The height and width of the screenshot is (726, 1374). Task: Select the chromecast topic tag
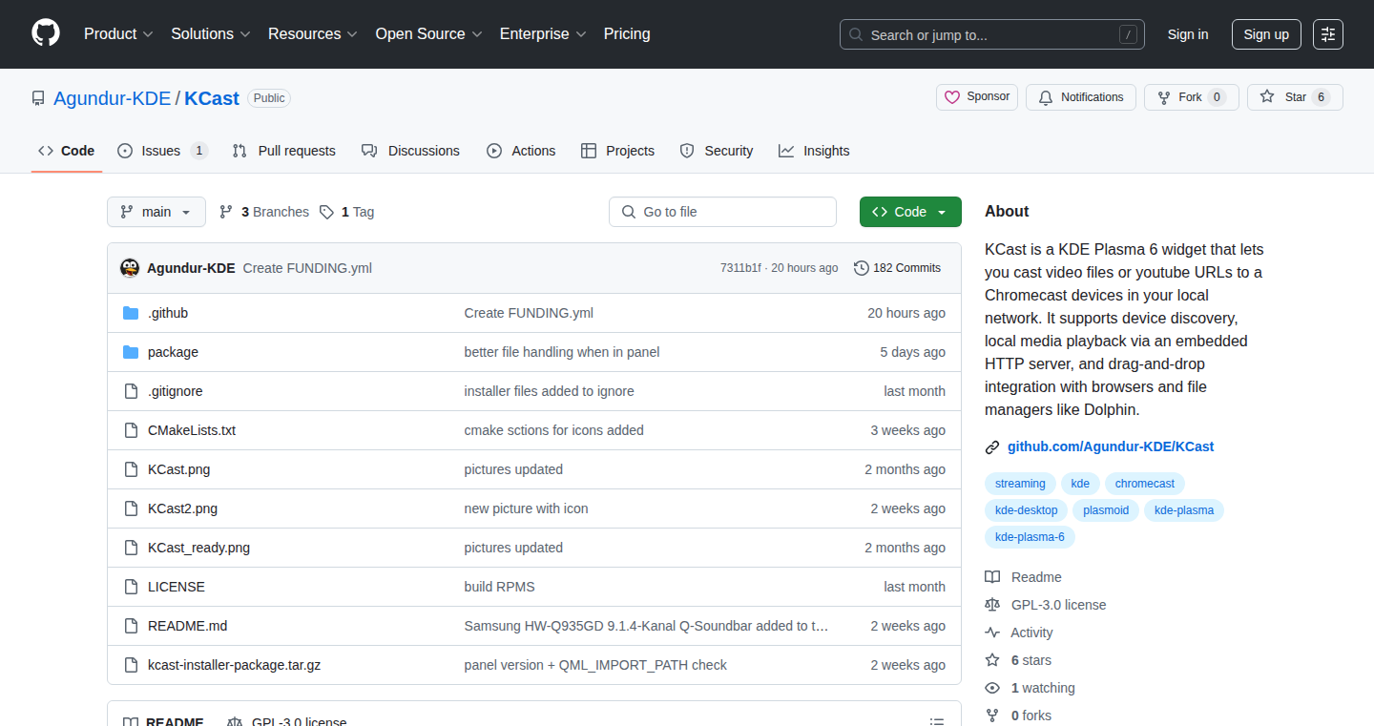click(x=1145, y=484)
